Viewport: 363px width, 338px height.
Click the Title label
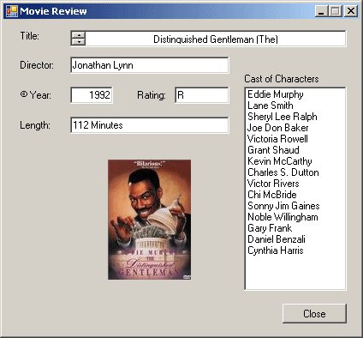coord(29,36)
